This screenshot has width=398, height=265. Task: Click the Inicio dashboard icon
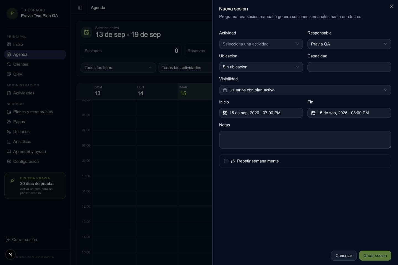tap(9, 44)
